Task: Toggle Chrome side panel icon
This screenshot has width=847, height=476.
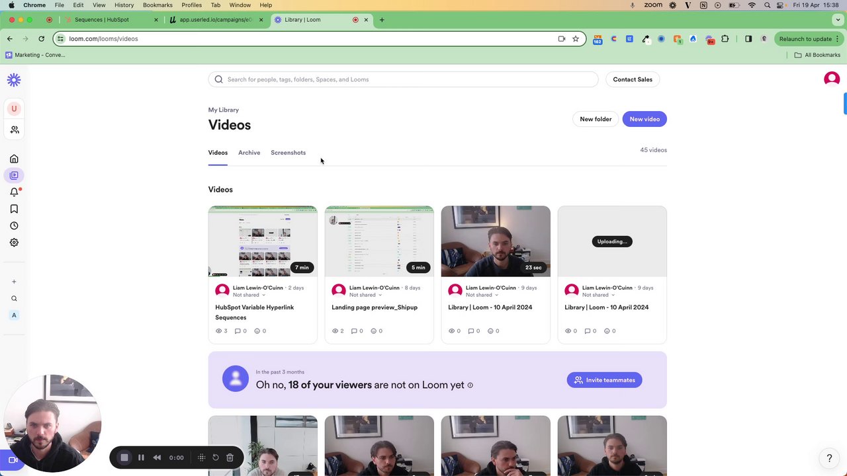Action: click(748, 39)
